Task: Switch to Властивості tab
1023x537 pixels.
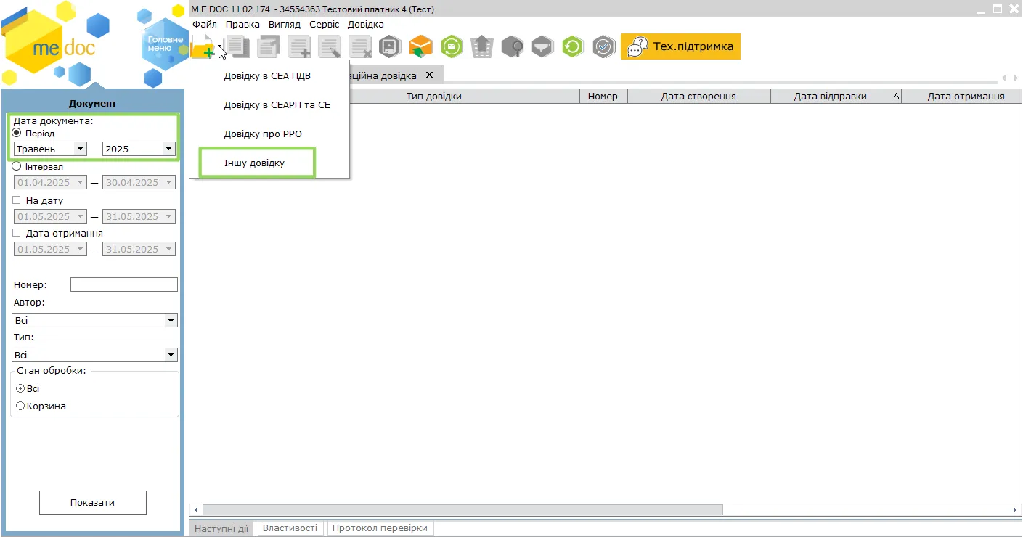Action: [x=290, y=528]
